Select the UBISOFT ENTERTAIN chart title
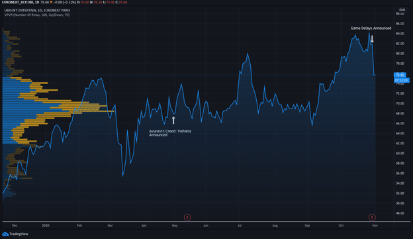 pos(37,11)
